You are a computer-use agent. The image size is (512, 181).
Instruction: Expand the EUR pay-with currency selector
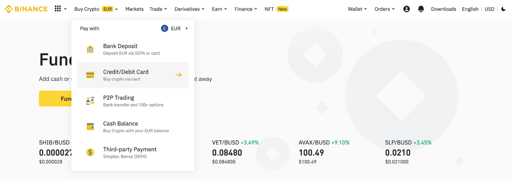click(x=175, y=28)
